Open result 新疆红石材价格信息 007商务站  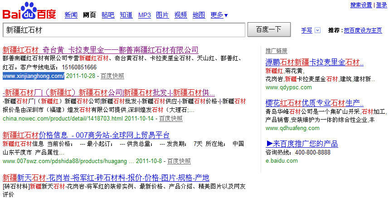pyautogui.click(x=86, y=135)
